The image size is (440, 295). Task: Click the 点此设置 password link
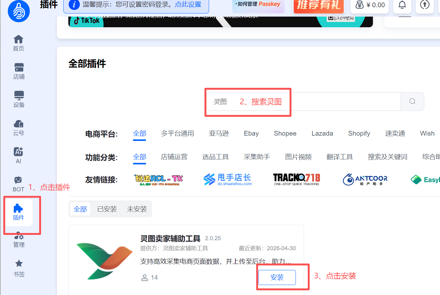188,4
